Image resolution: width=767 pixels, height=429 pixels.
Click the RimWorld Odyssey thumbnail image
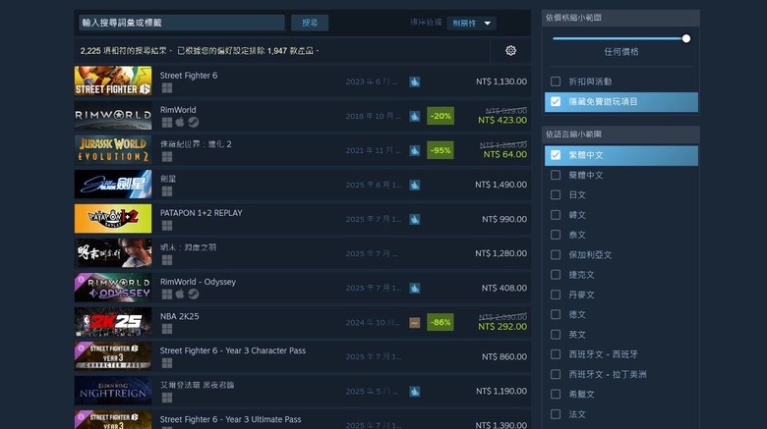pos(113,288)
